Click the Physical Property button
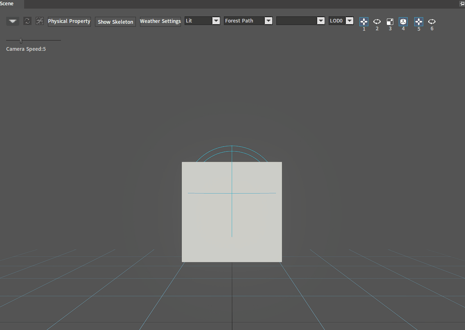Viewport: 465px width, 330px height. tap(69, 21)
